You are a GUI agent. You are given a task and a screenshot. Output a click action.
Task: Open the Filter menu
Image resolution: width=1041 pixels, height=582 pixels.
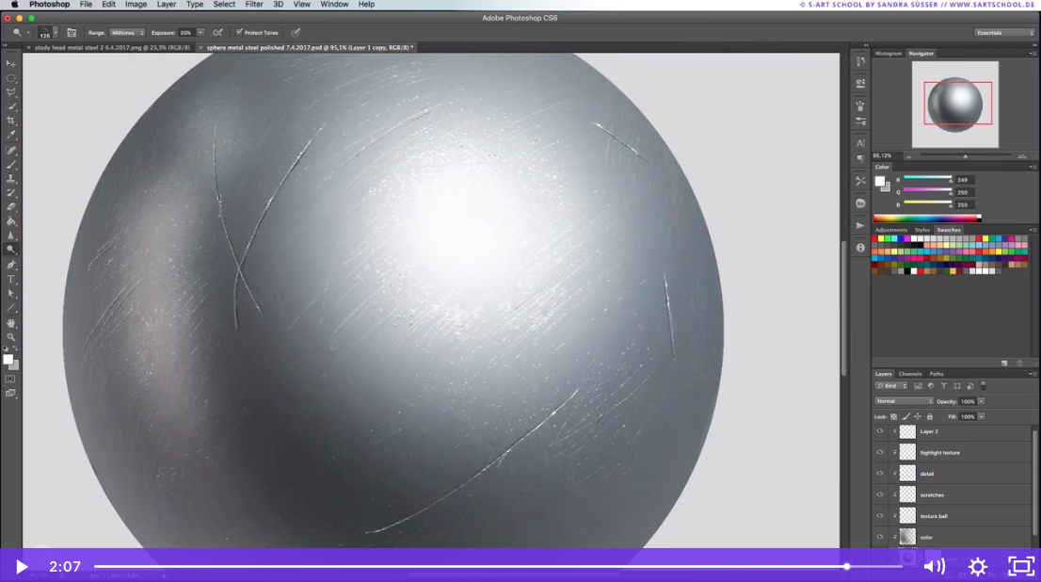[254, 5]
